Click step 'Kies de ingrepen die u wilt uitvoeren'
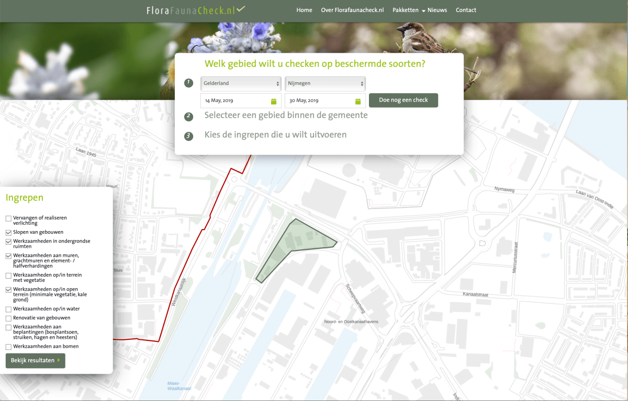 (x=275, y=135)
